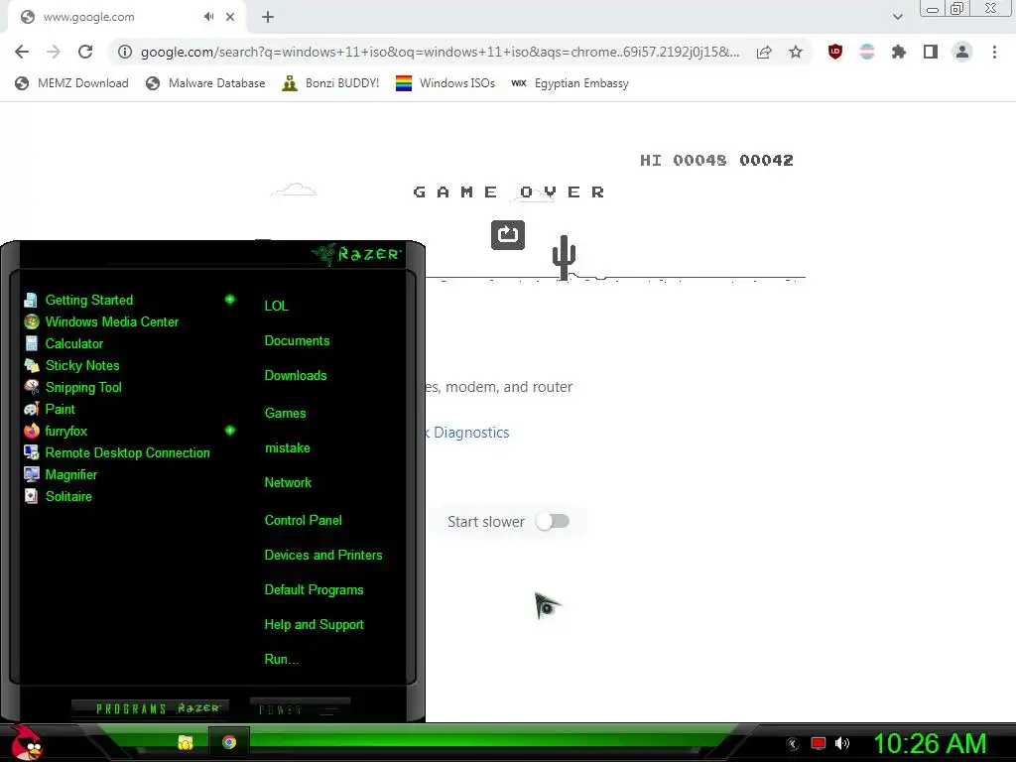Expand Getting Started jump list dot
Image resolution: width=1016 pixels, height=762 pixels.
coord(230,300)
